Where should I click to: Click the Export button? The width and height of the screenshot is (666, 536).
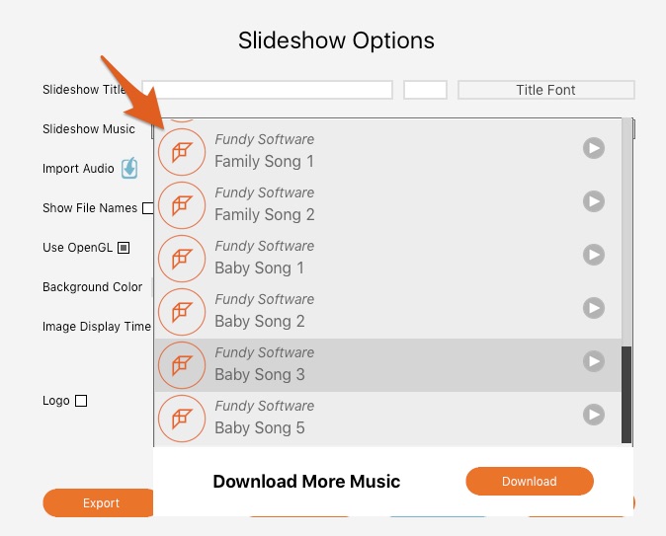[x=100, y=502]
